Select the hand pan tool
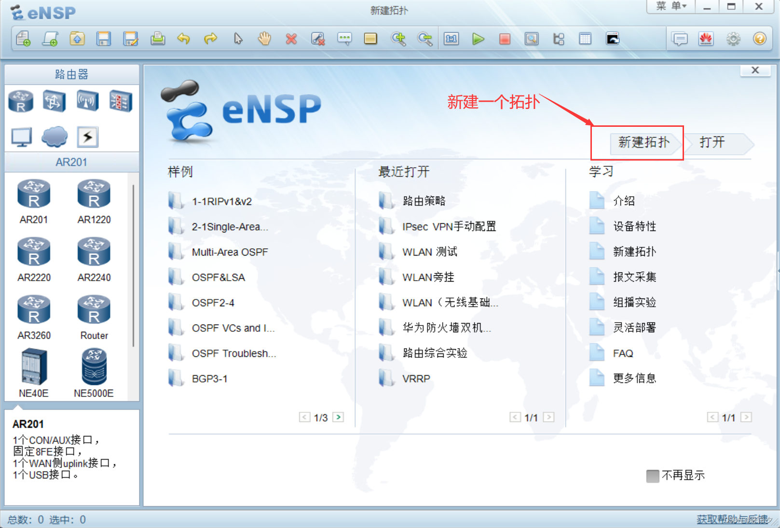Image resolution: width=780 pixels, height=528 pixels. tap(264, 39)
